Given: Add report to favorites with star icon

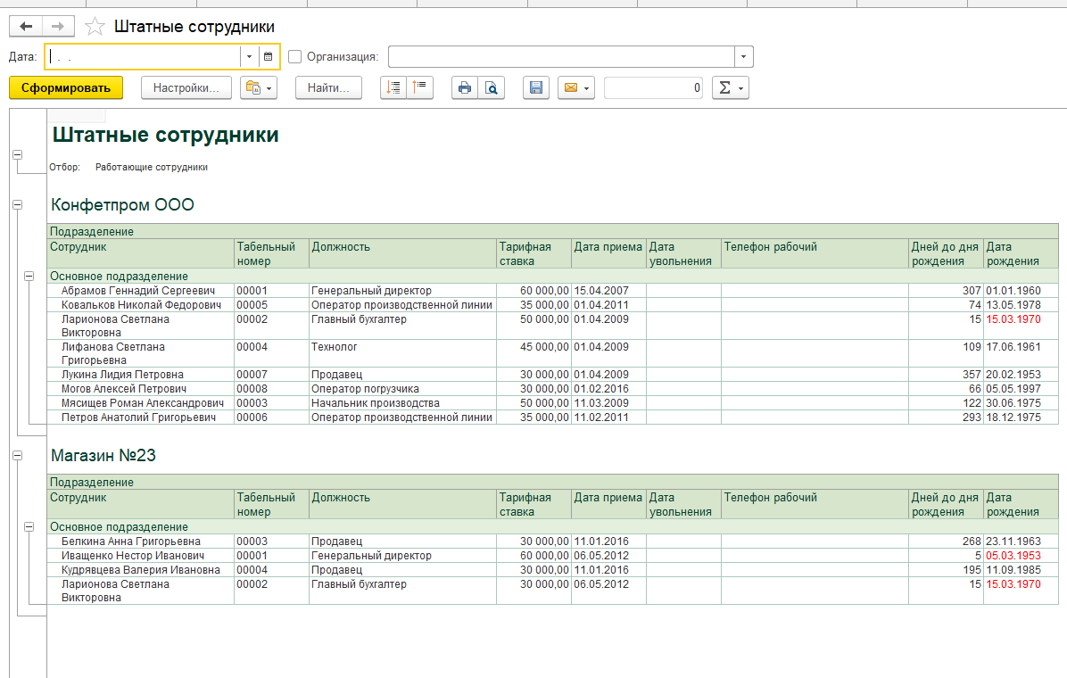Looking at the screenshot, I should (x=95, y=27).
